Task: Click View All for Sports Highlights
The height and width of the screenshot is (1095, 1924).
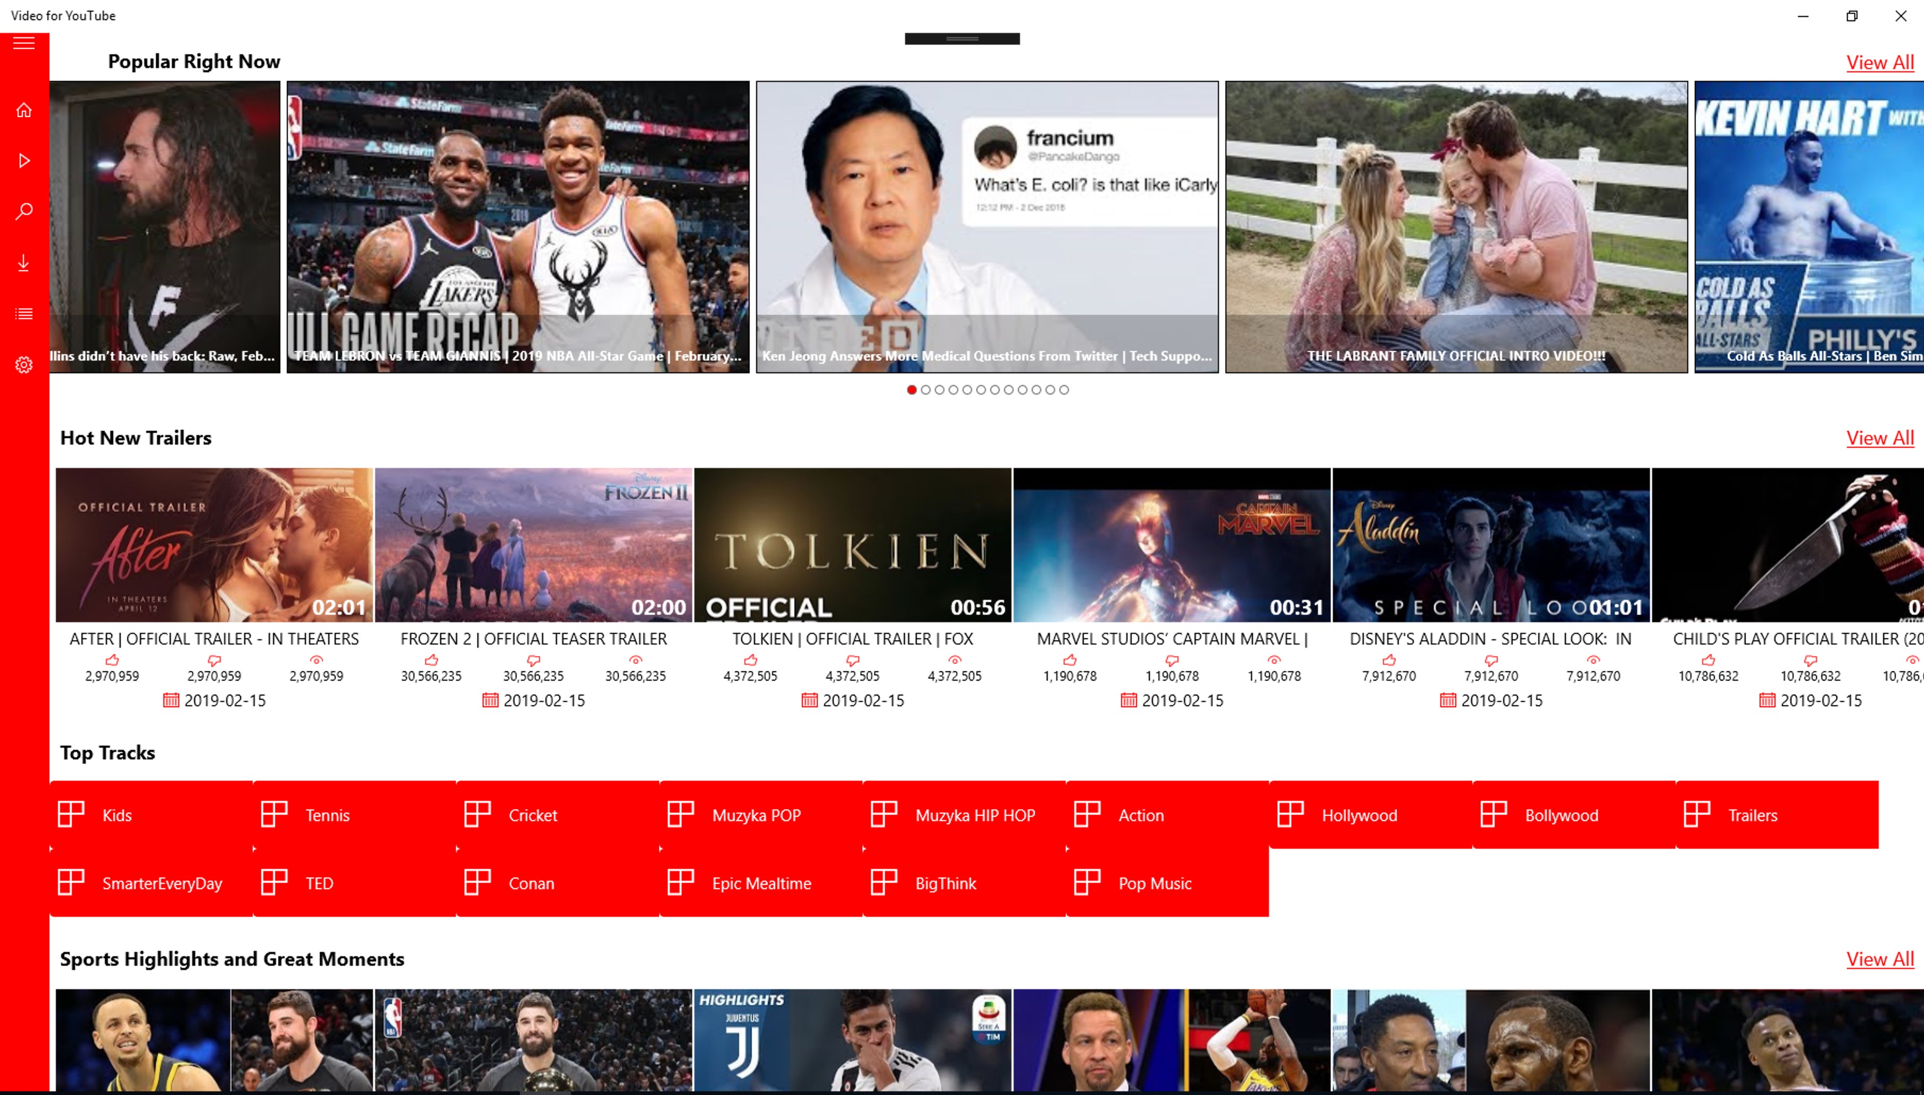Action: click(1879, 959)
